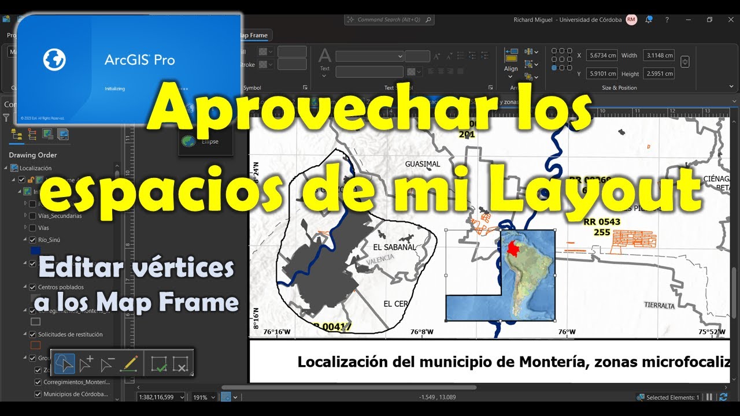Finish vertex editing with green checkmark

(x=159, y=364)
